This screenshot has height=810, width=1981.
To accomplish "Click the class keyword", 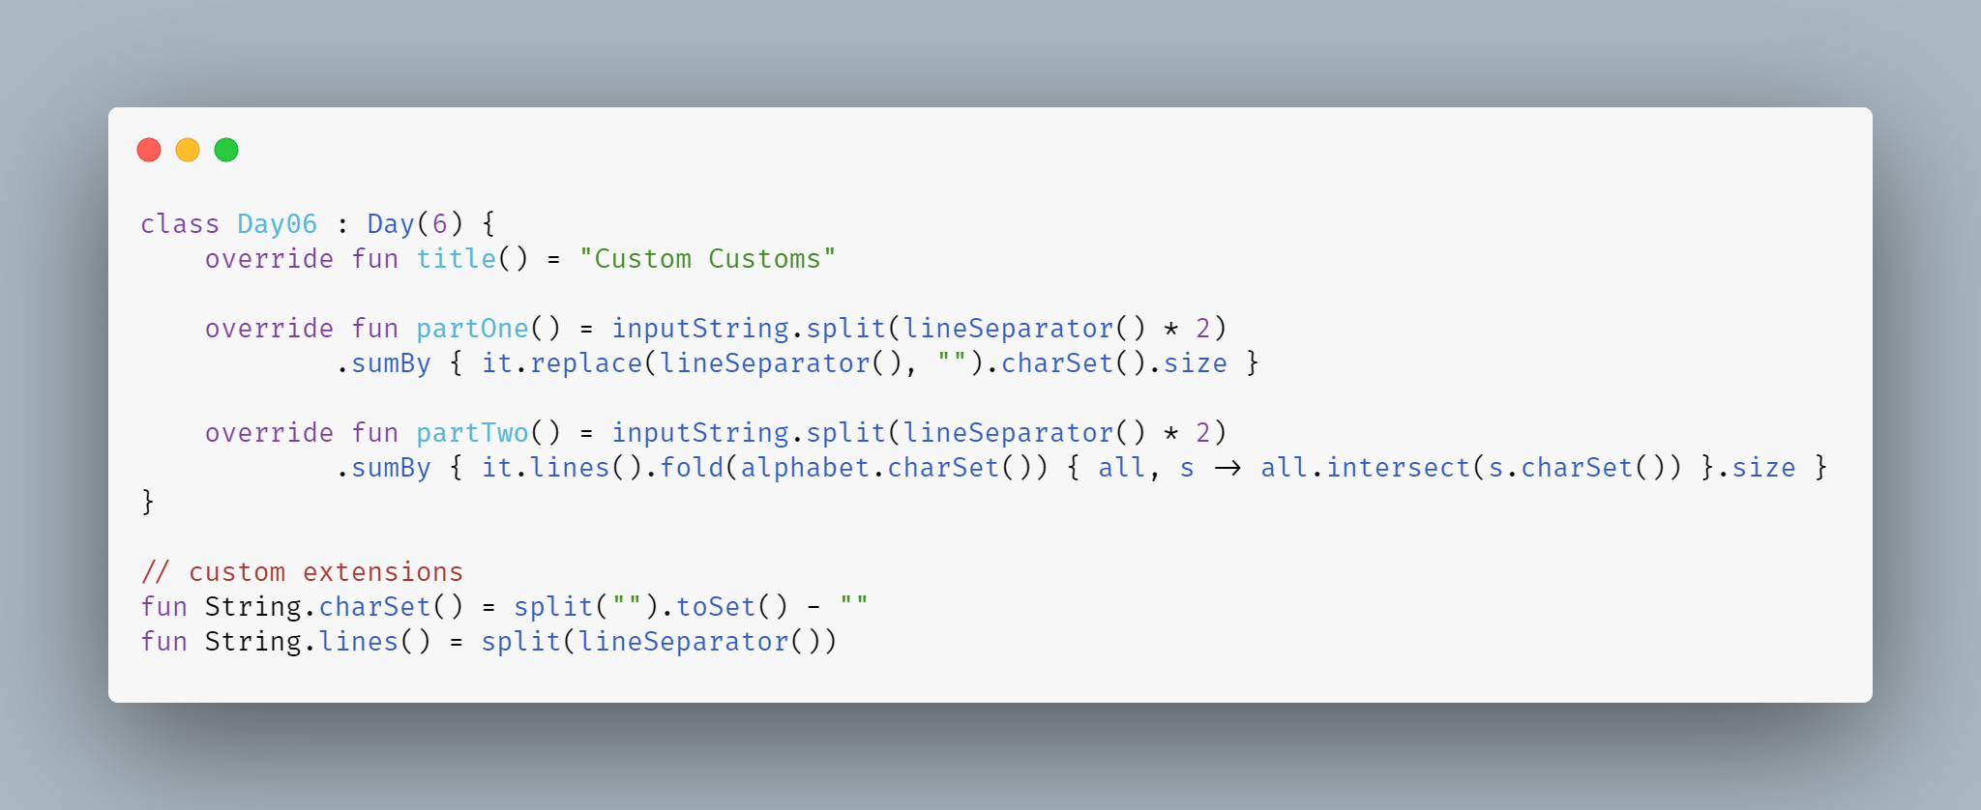I will (180, 224).
